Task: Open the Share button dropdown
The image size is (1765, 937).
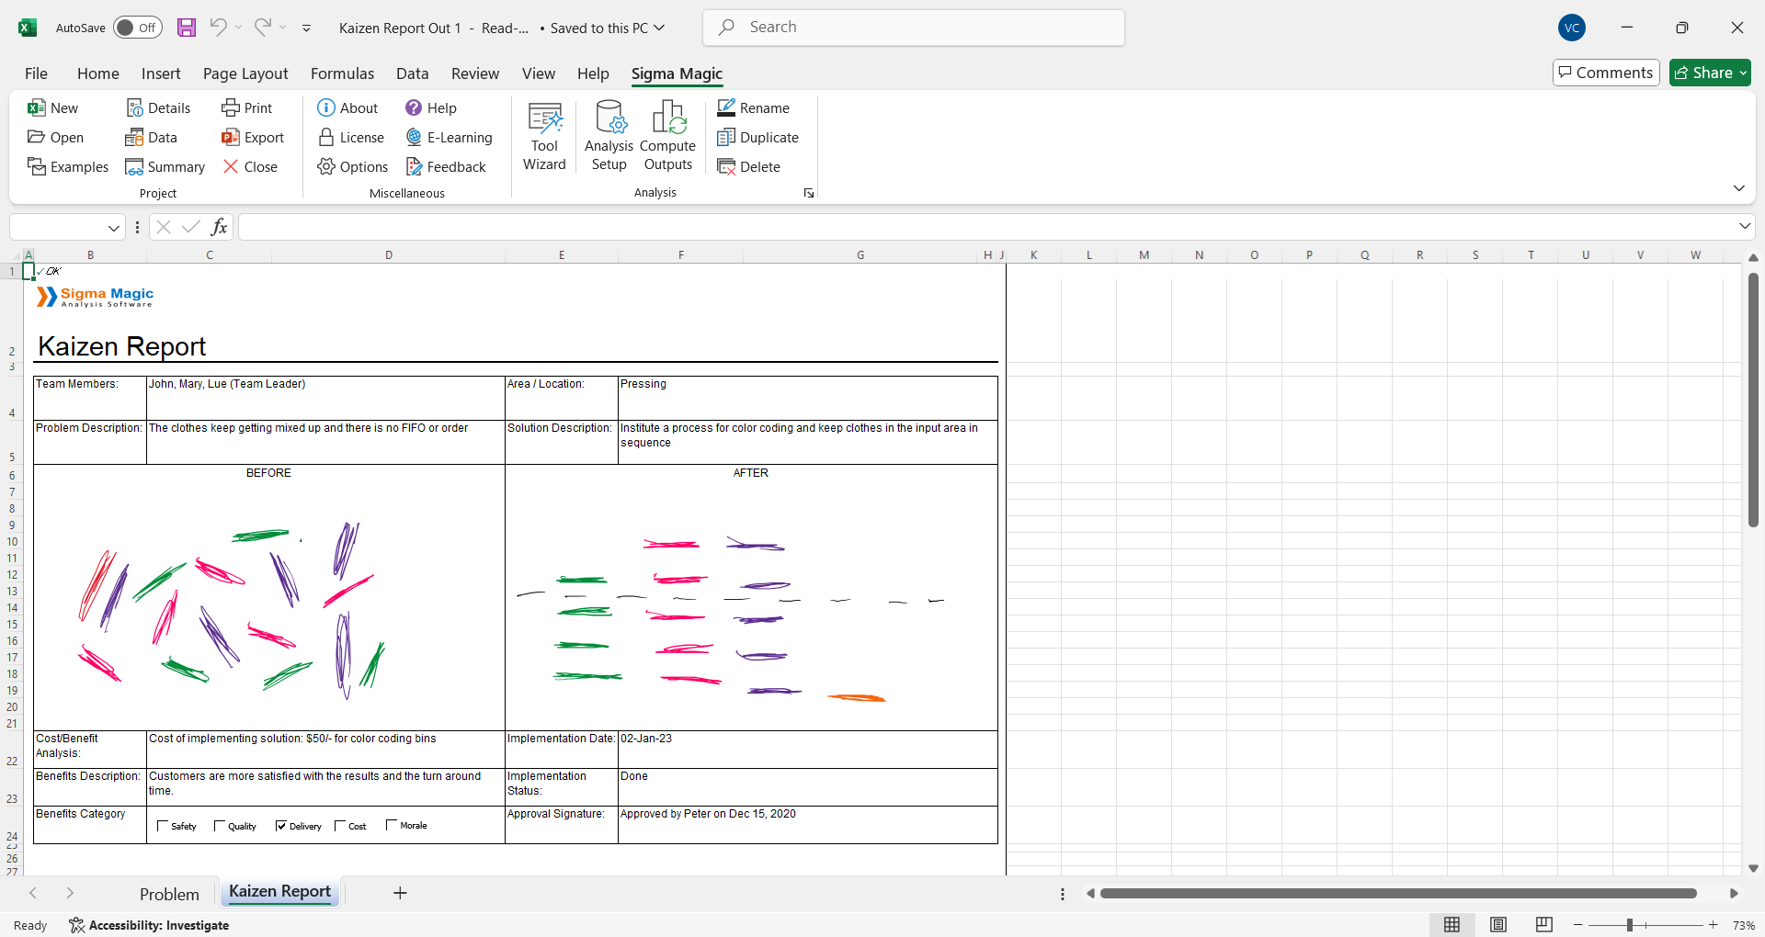Action: (x=1742, y=73)
